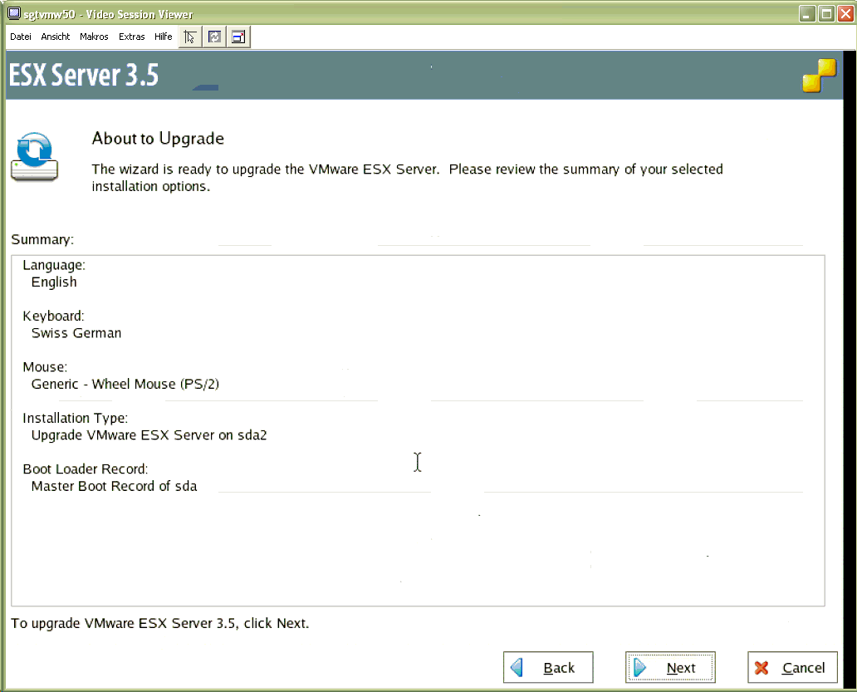Open the Makros menu
Viewport: 857px width, 692px height.
[x=94, y=37]
